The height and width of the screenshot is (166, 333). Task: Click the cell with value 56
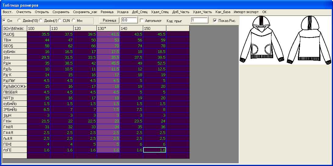point(131,40)
